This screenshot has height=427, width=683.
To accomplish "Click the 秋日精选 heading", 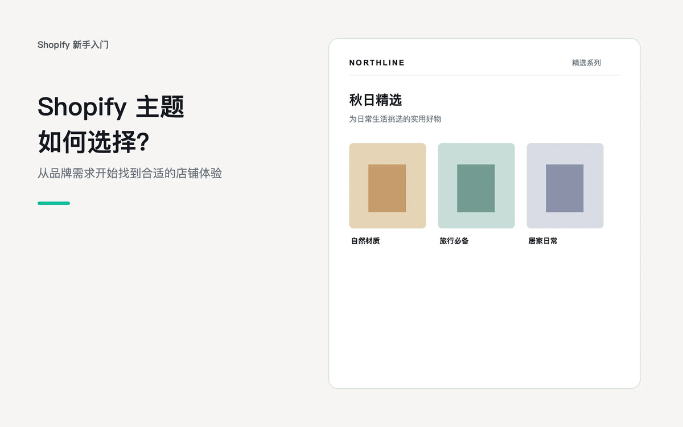I will (376, 100).
